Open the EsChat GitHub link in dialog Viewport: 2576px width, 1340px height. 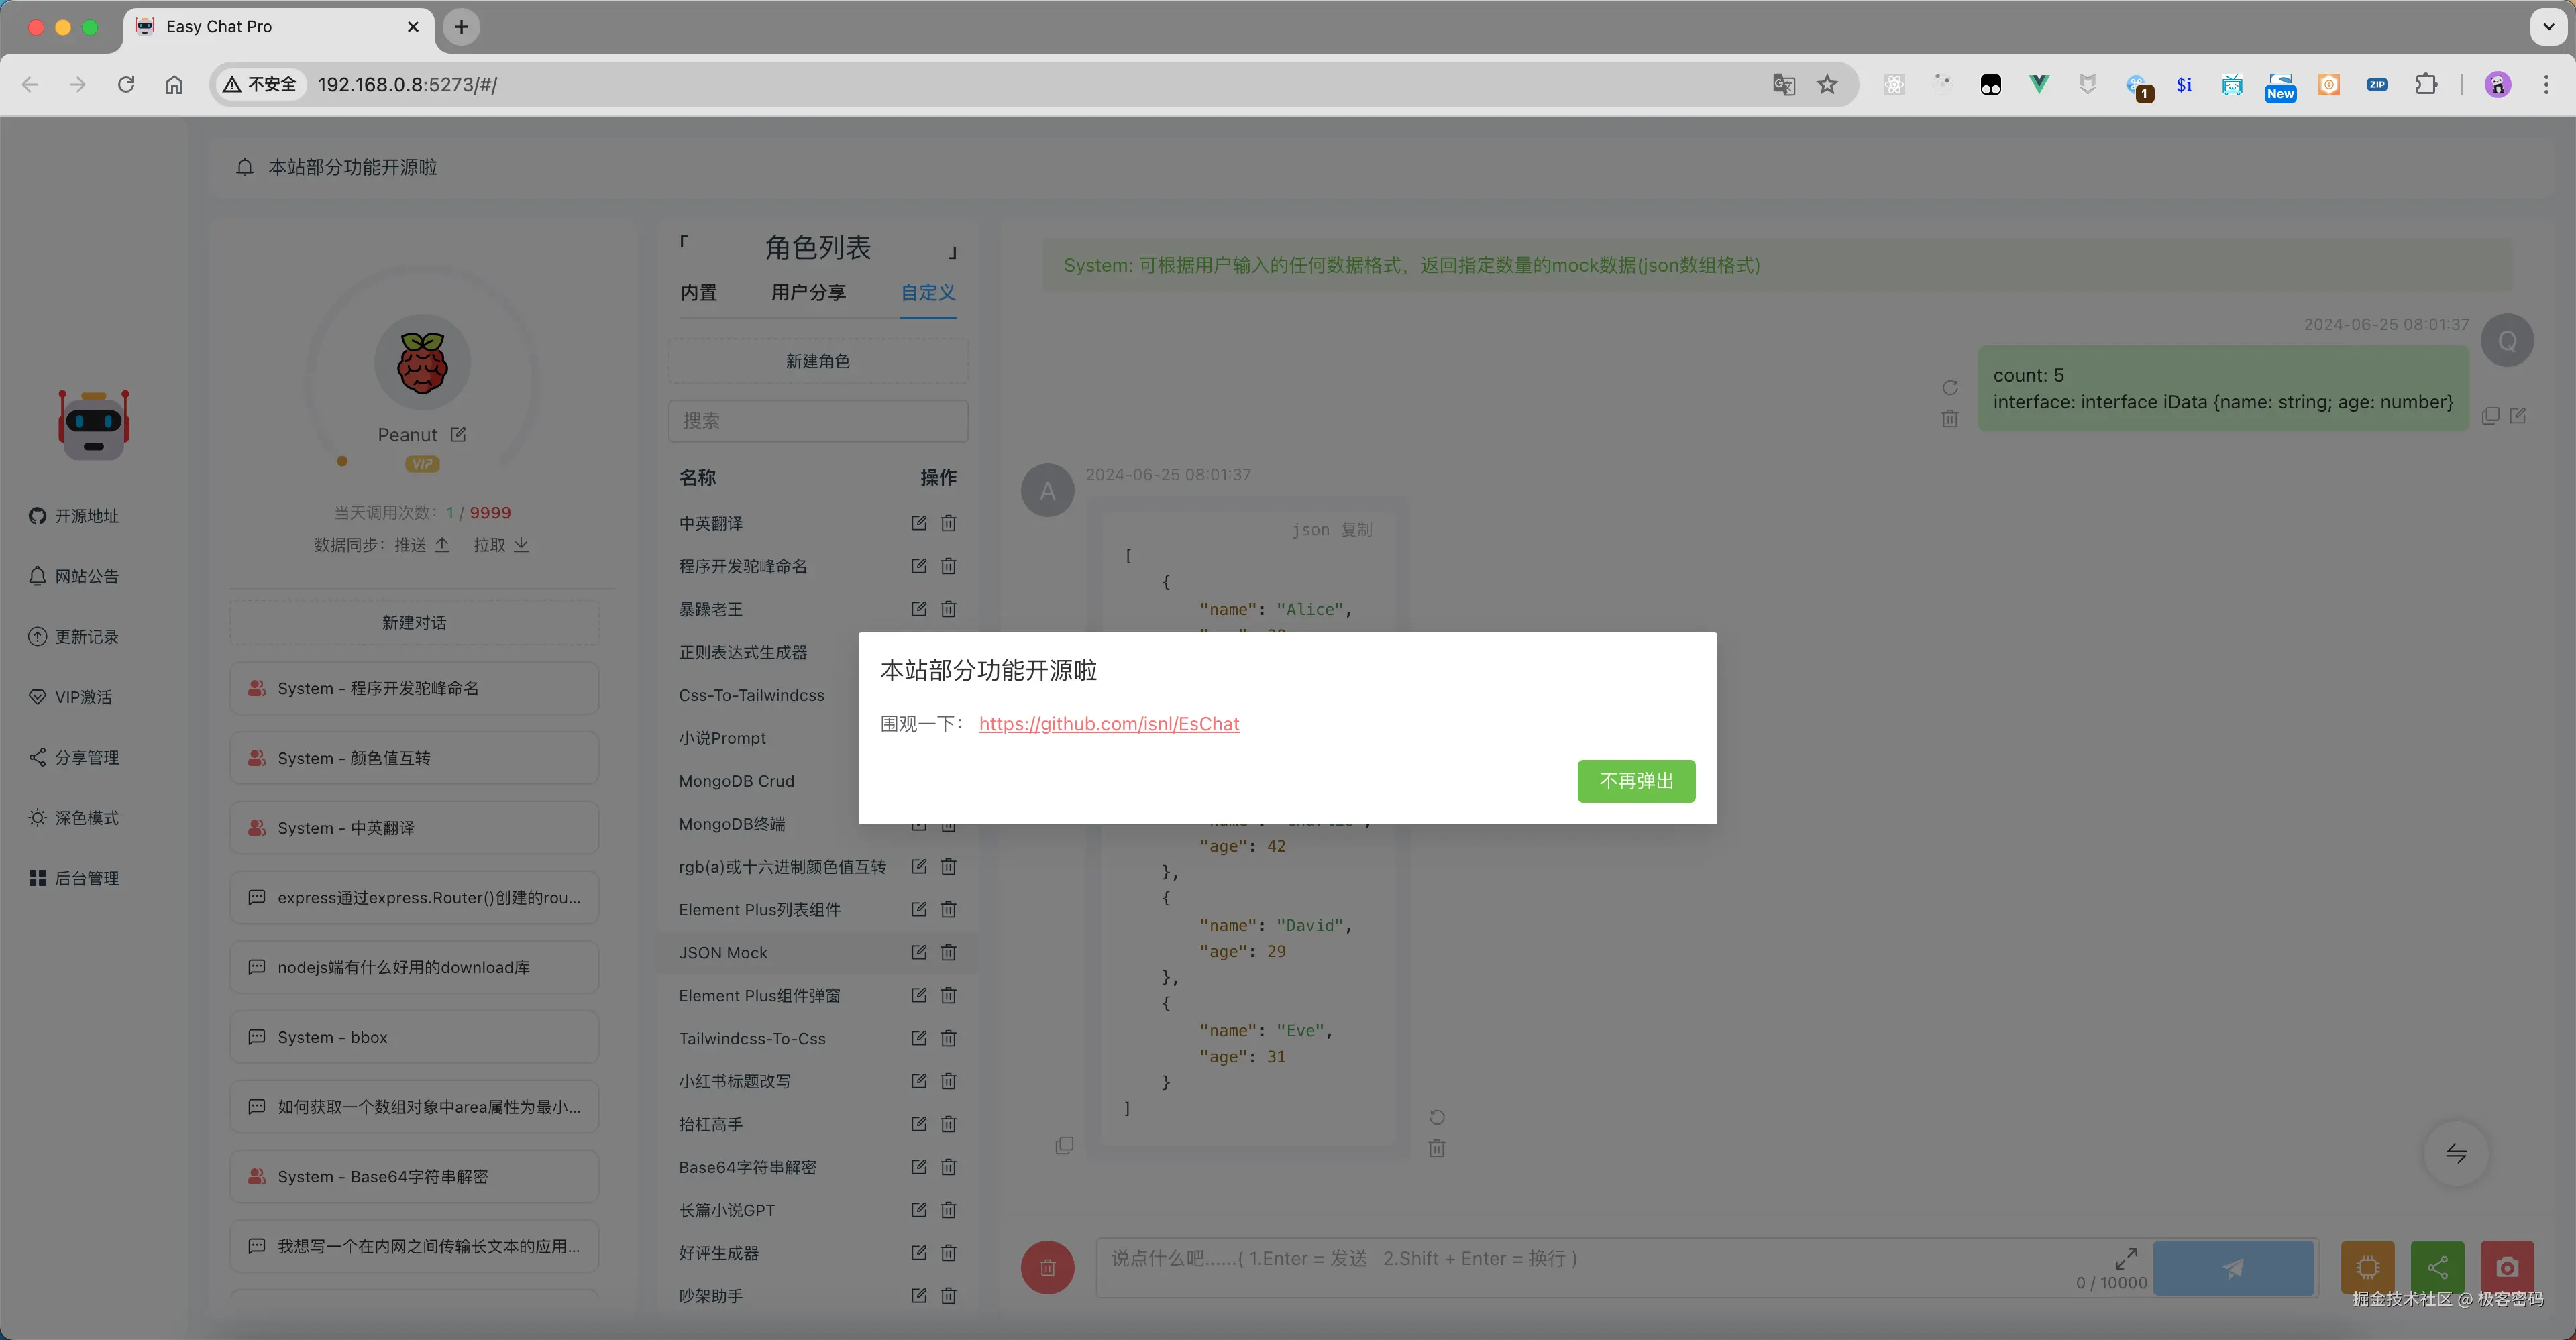pos(1109,724)
